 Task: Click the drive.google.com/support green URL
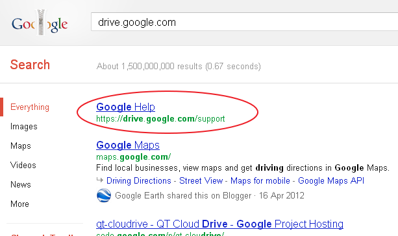160,119
